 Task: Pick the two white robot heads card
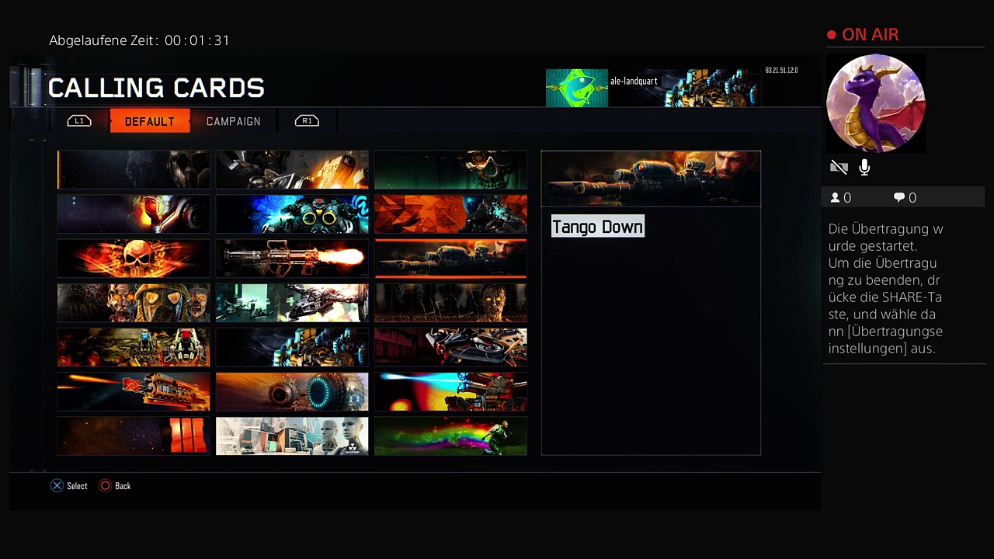292,436
